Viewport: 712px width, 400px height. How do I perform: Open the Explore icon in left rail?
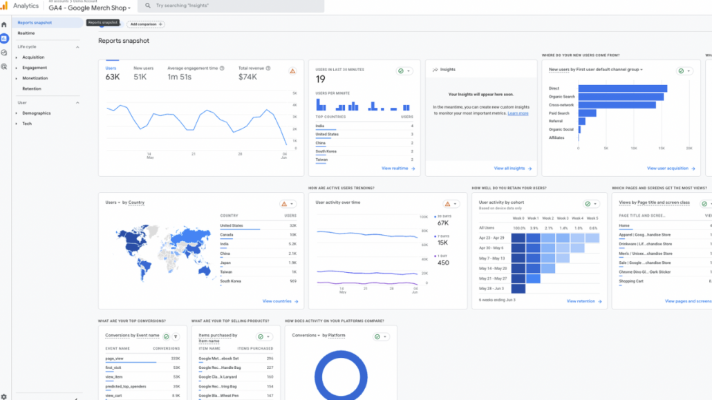coord(4,53)
